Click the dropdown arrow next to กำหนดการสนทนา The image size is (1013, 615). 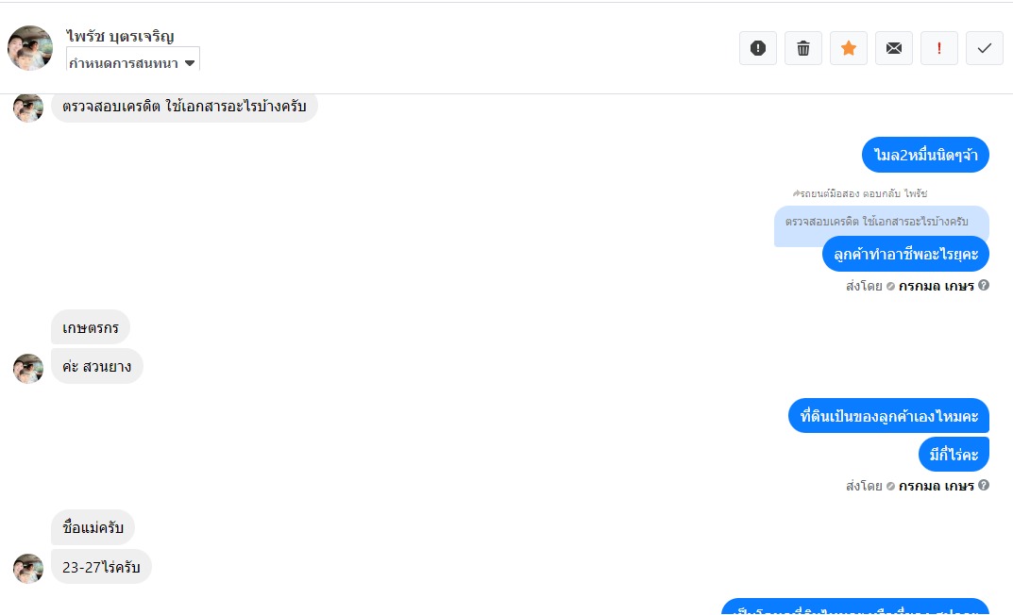[190, 63]
